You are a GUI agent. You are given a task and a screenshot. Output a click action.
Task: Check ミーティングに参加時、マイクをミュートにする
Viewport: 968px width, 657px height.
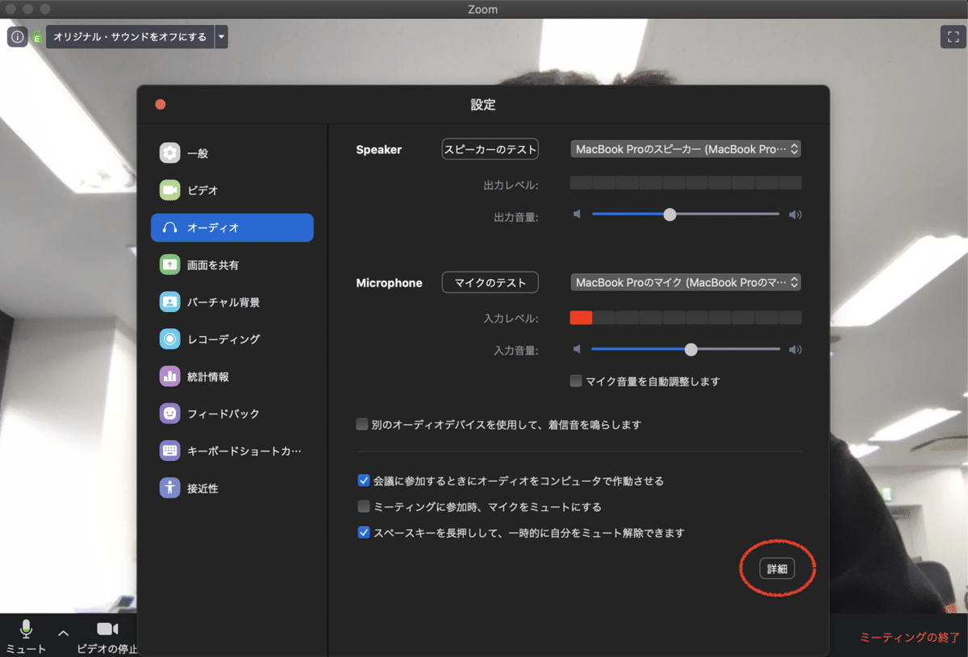(364, 507)
